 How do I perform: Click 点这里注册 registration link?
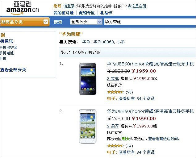(137, 6)
